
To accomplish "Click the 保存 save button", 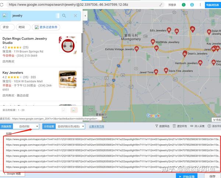I will tap(212, 176).
